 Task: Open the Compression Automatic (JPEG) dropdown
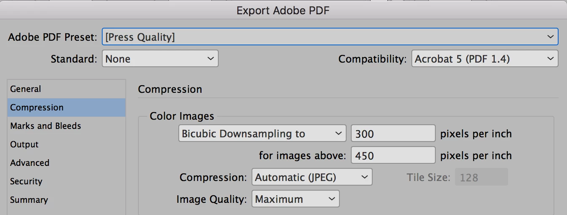(312, 177)
